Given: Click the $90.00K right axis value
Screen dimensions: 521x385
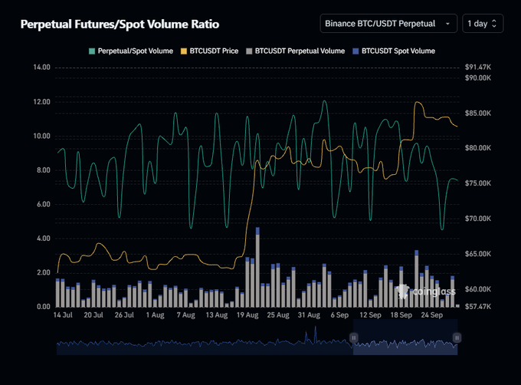Looking at the screenshot, I should [x=478, y=77].
